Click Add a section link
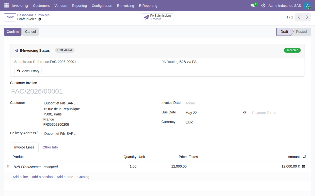The image size is (315, 196). (x=42, y=177)
